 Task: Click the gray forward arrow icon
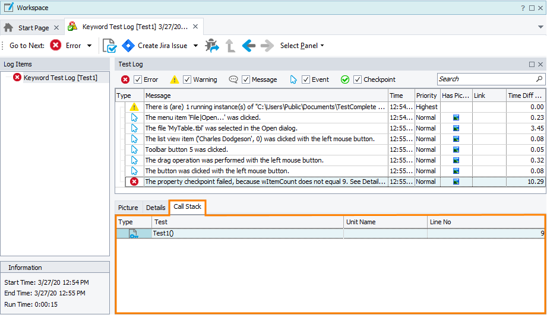[x=267, y=46]
